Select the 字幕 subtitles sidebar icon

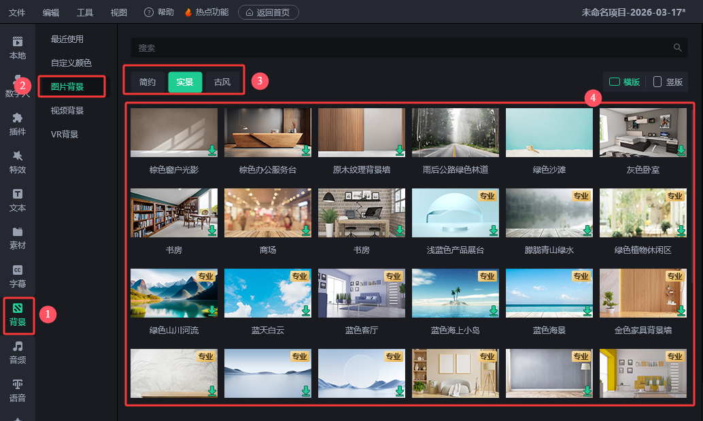point(18,276)
